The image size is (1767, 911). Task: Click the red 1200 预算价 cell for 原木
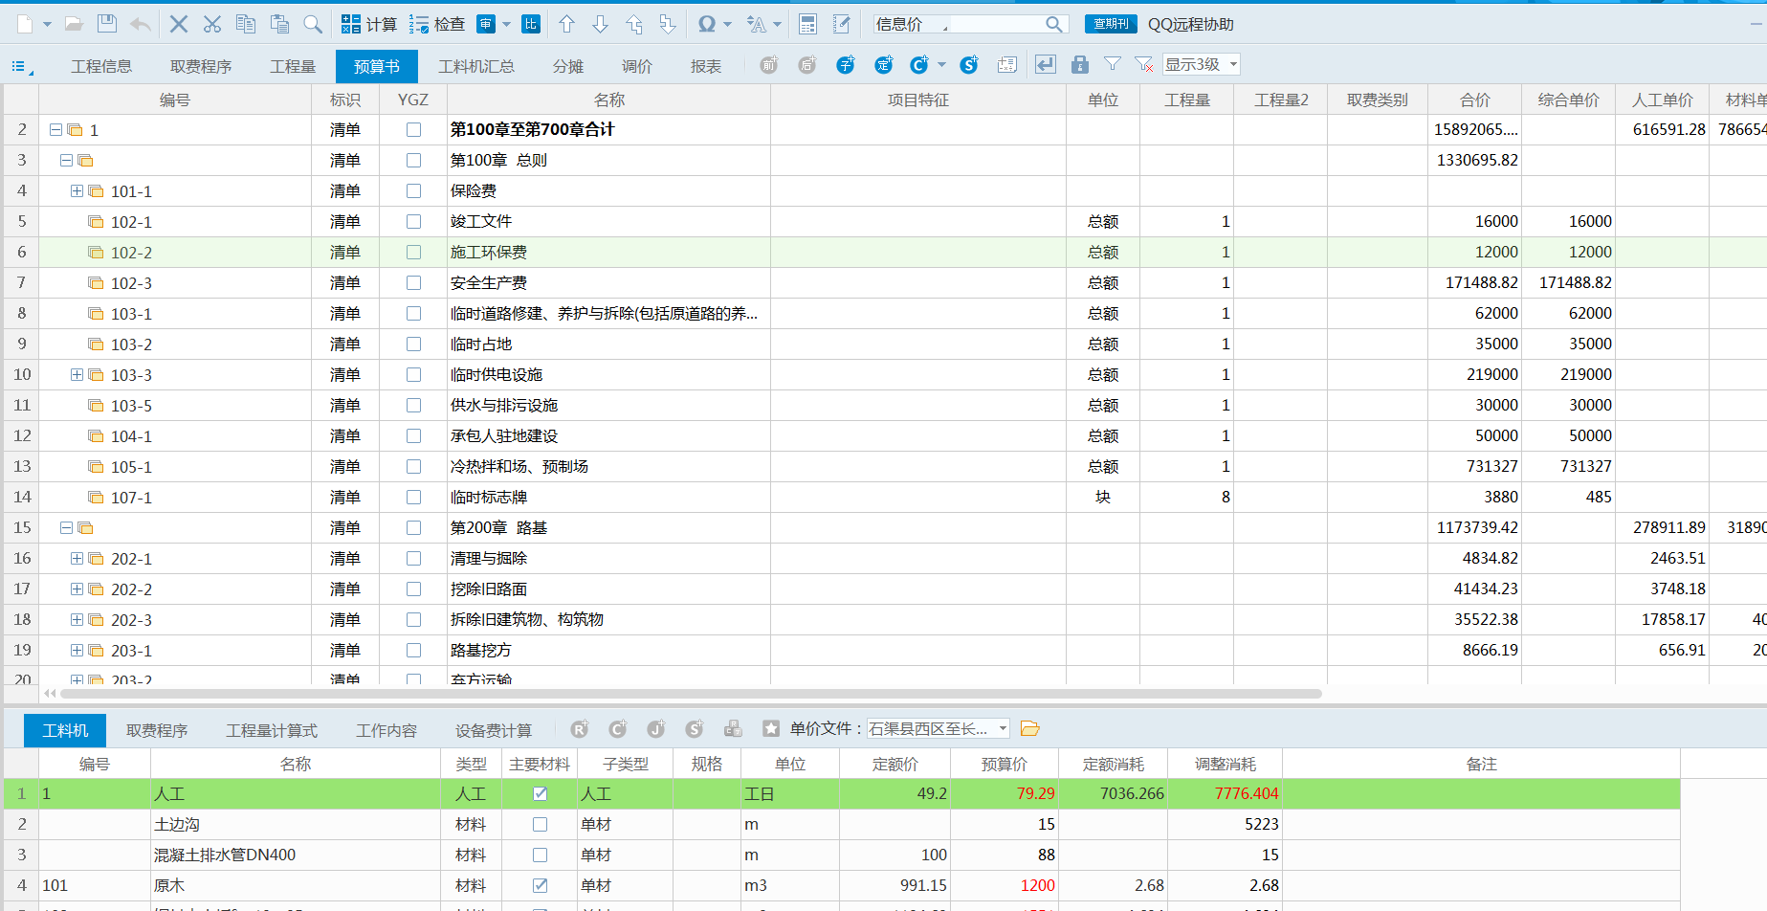pos(1005,885)
